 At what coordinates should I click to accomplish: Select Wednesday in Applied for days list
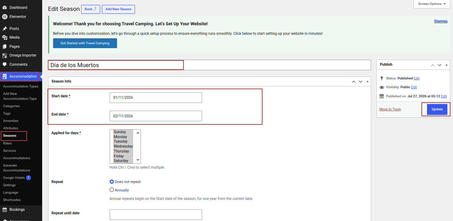pos(123,146)
